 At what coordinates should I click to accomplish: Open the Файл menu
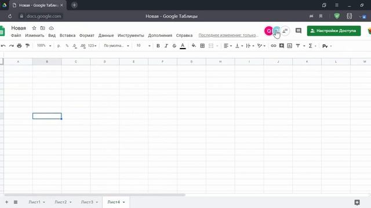16,35
